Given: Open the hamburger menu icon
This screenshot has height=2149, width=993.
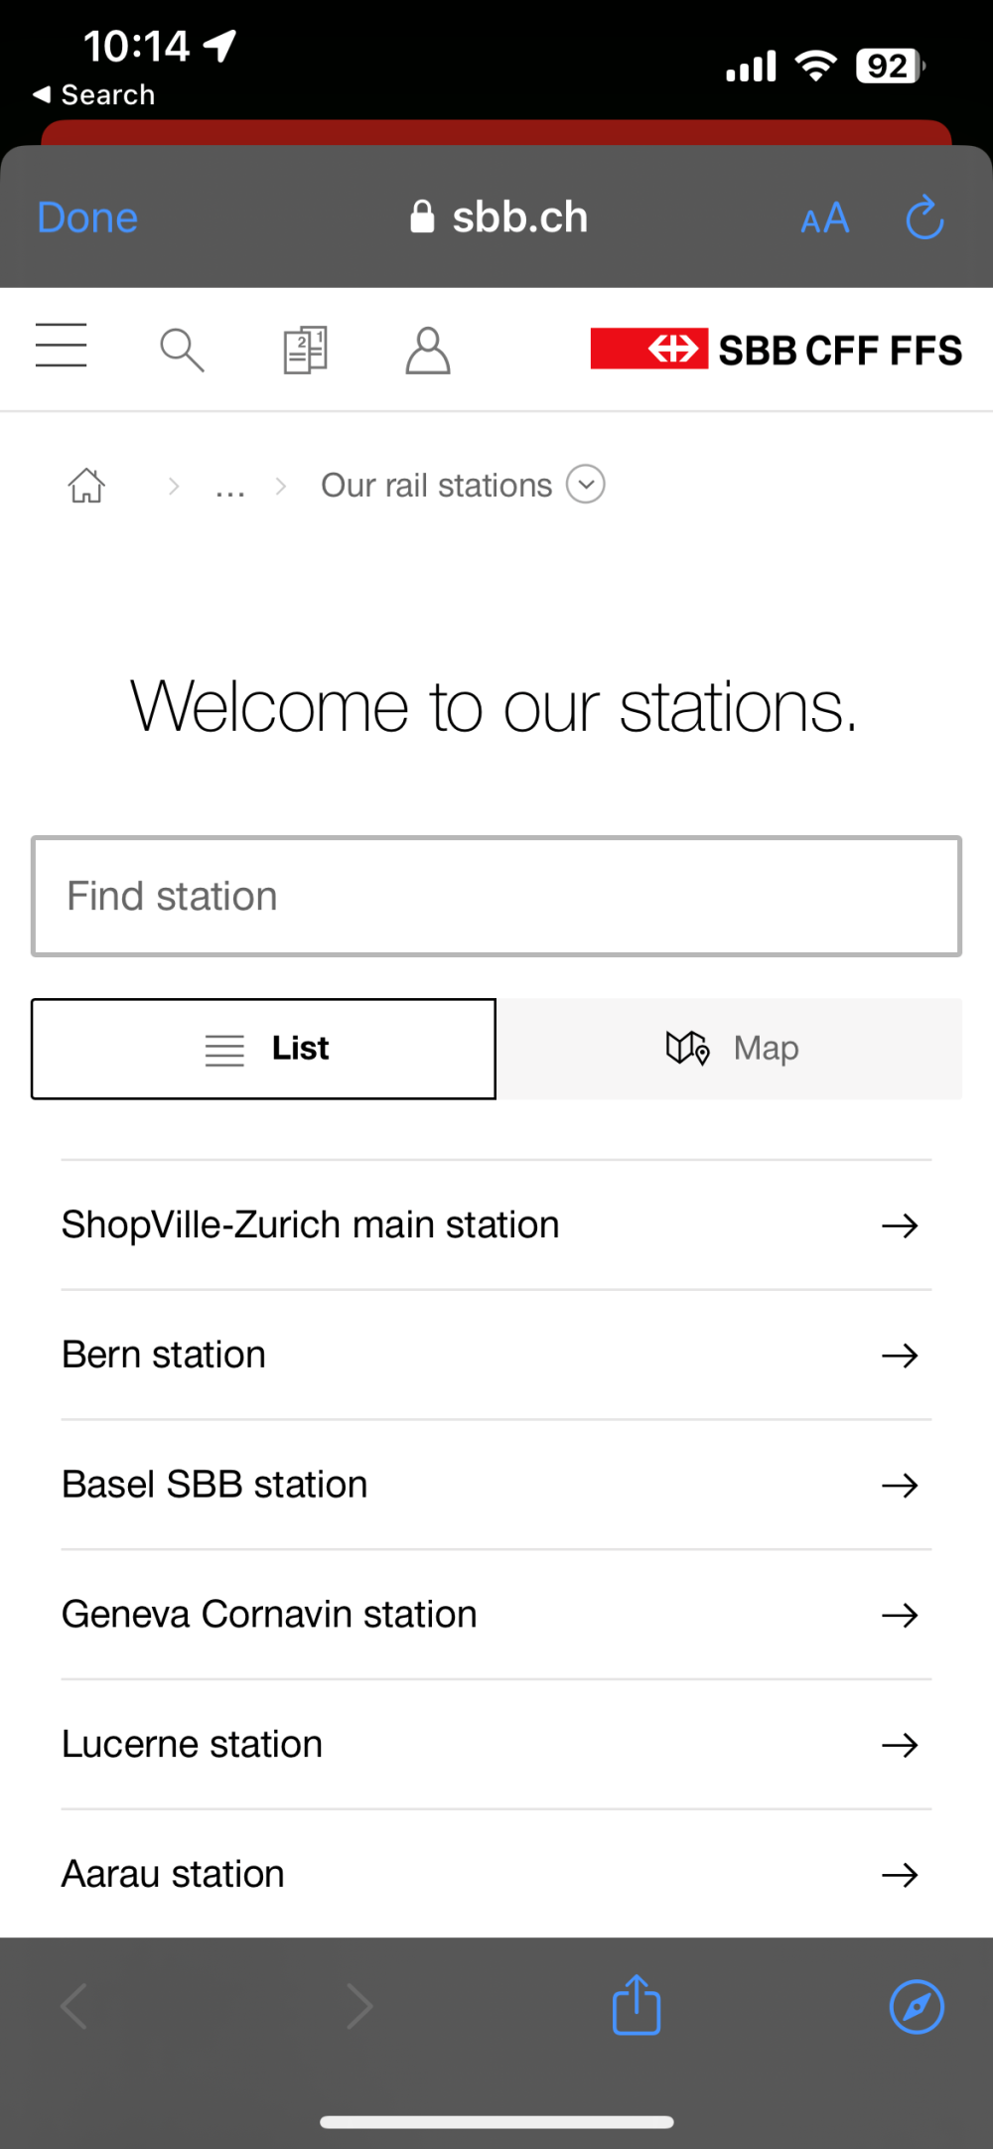Looking at the screenshot, I should pos(62,346).
